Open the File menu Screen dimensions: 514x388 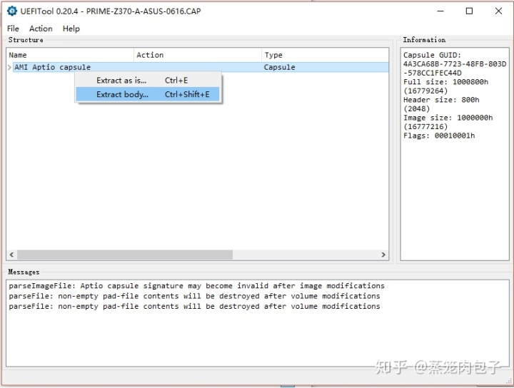tap(13, 29)
